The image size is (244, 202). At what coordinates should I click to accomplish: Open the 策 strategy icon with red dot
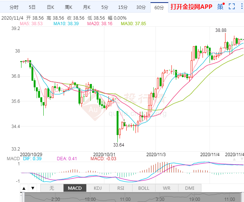click(x=220, y=6)
